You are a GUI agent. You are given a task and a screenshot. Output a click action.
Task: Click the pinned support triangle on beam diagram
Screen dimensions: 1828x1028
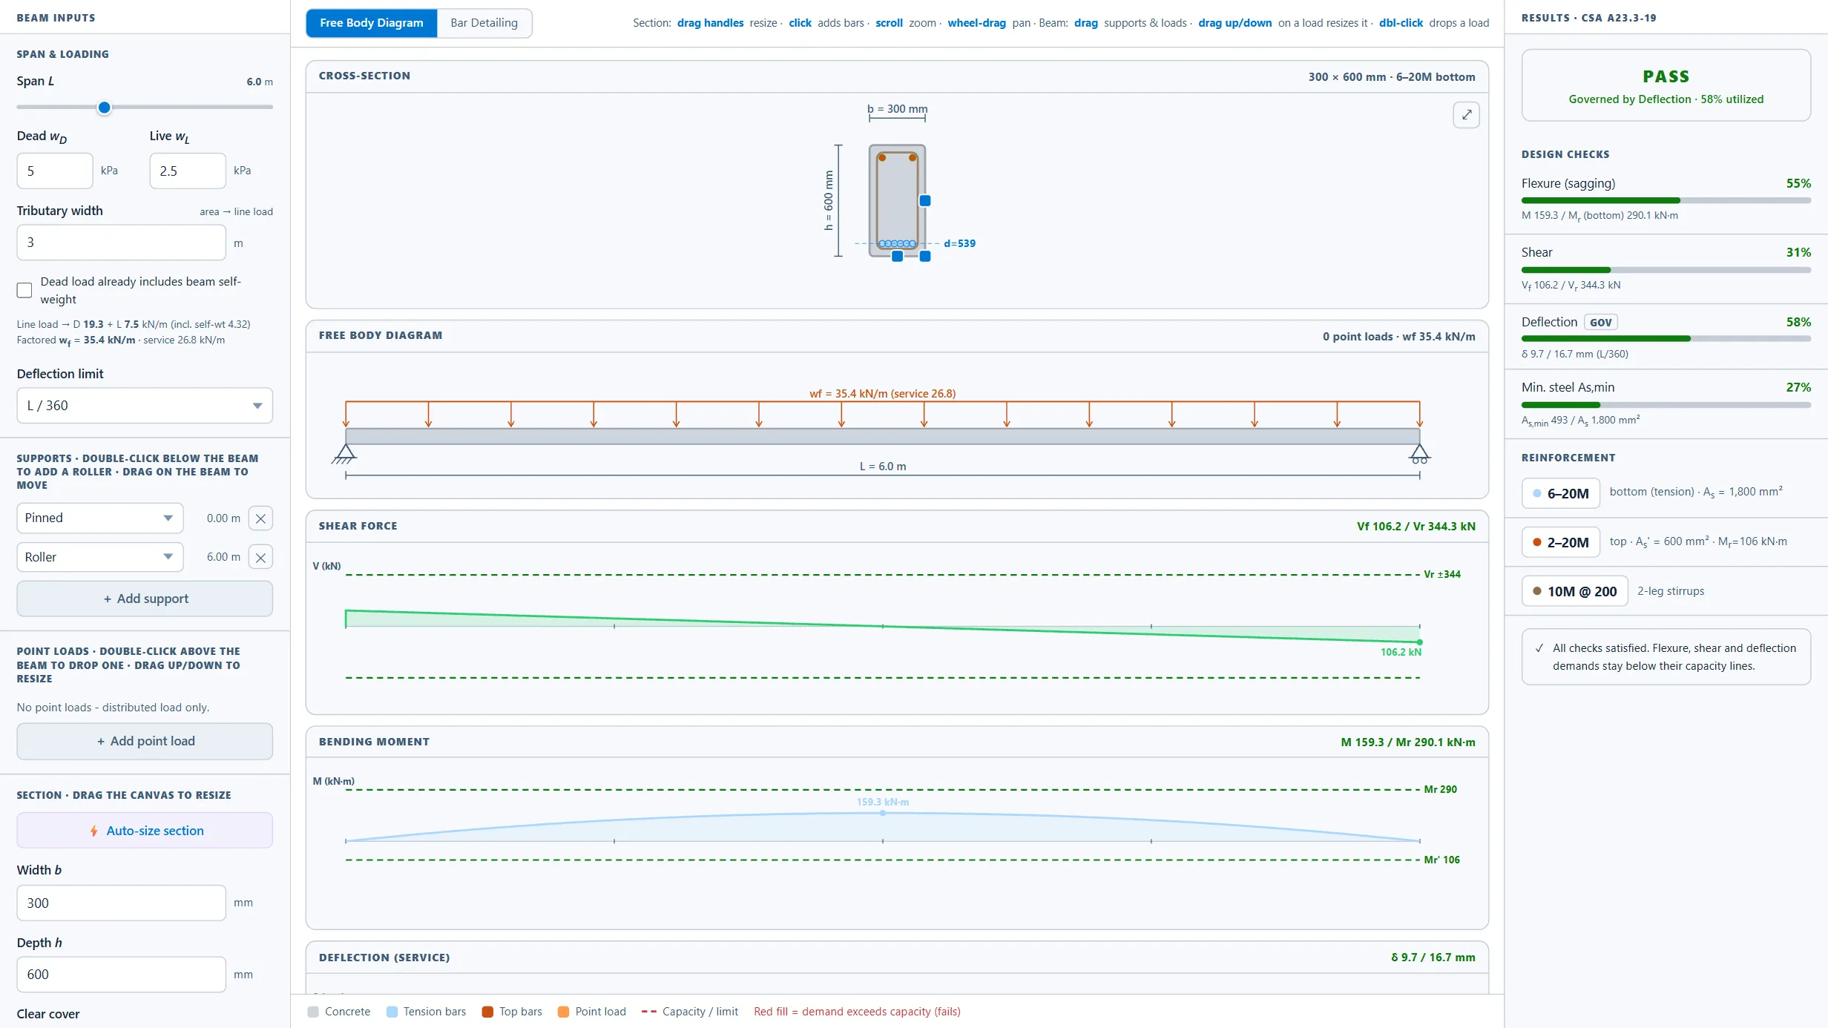pyautogui.click(x=345, y=454)
